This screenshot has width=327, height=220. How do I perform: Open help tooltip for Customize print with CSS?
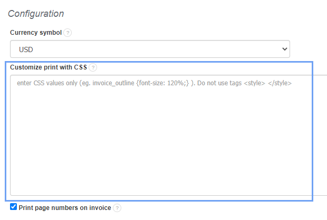click(x=93, y=67)
